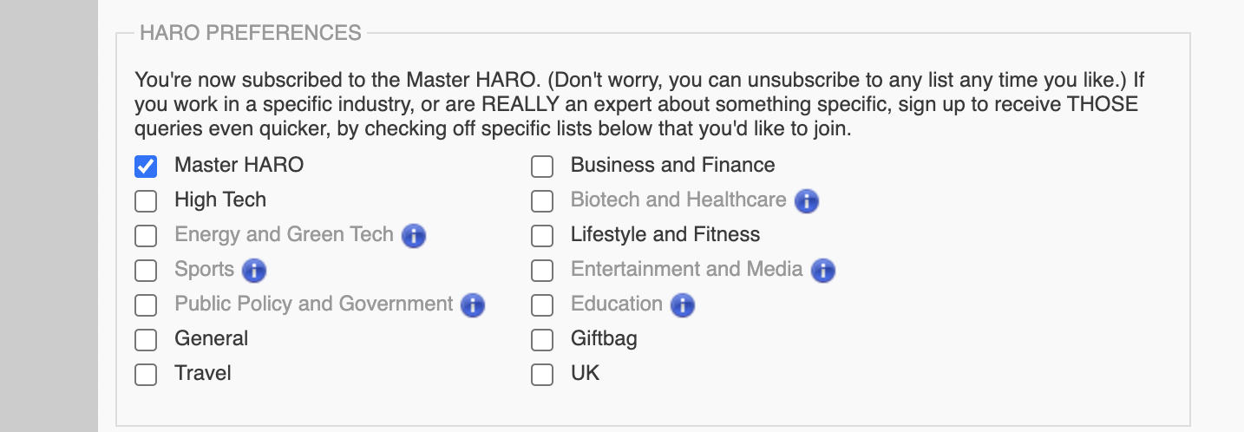
Task: Tick the UK checkbox
Action: click(542, 375)
